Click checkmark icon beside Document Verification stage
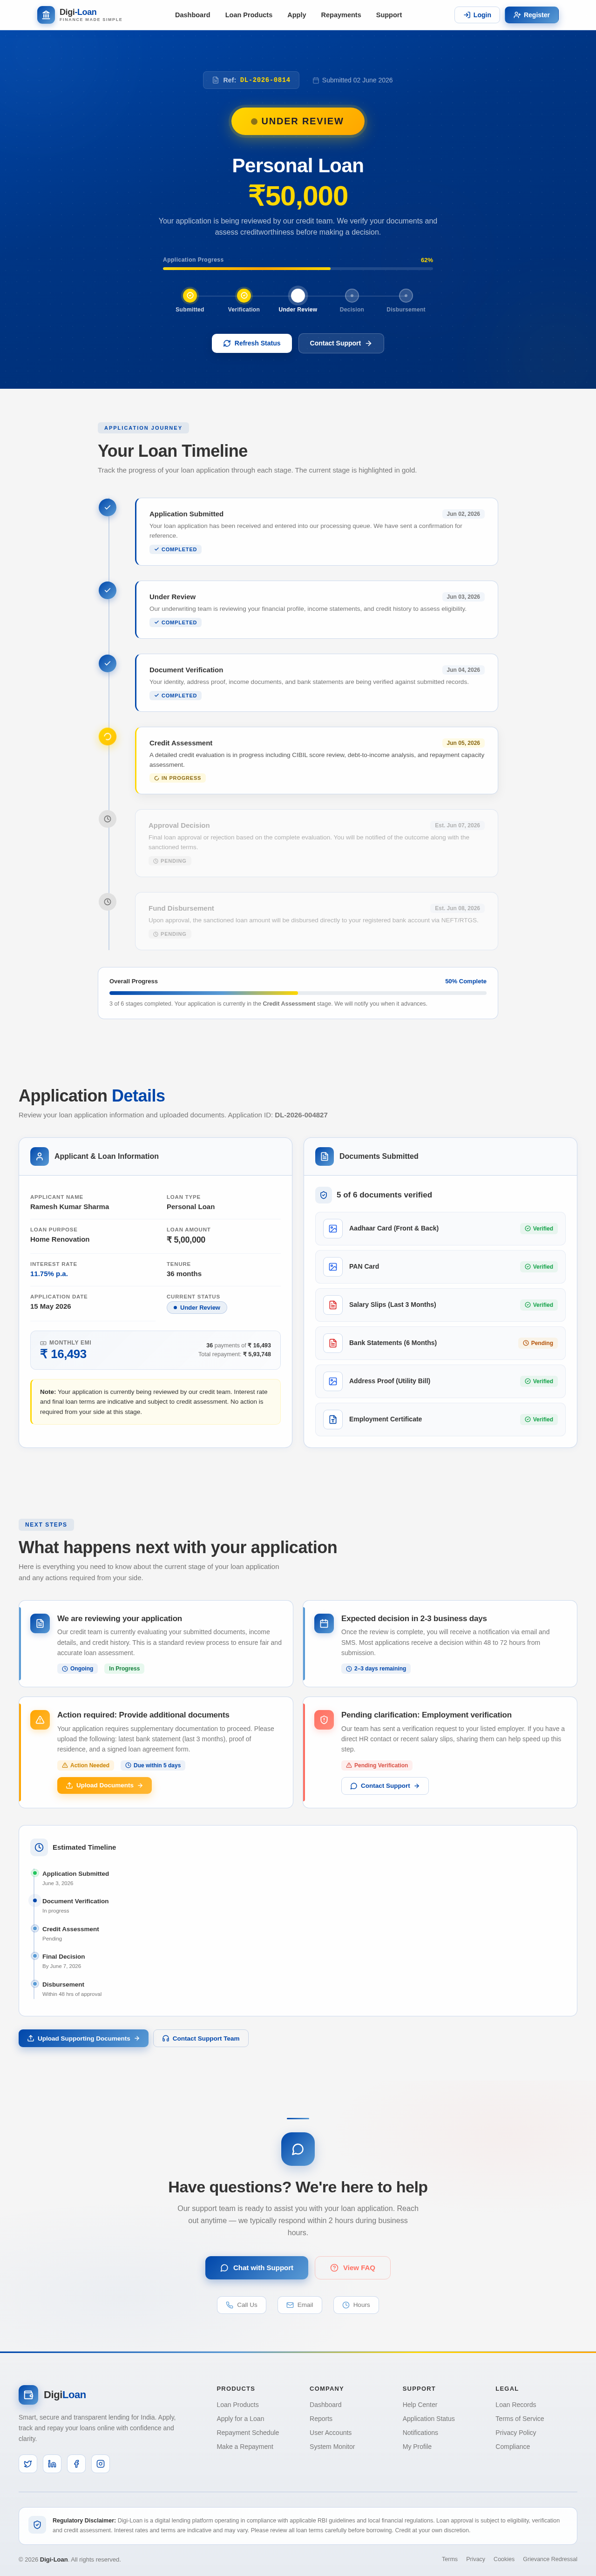 pyautogui.click(x=108, y=663)
